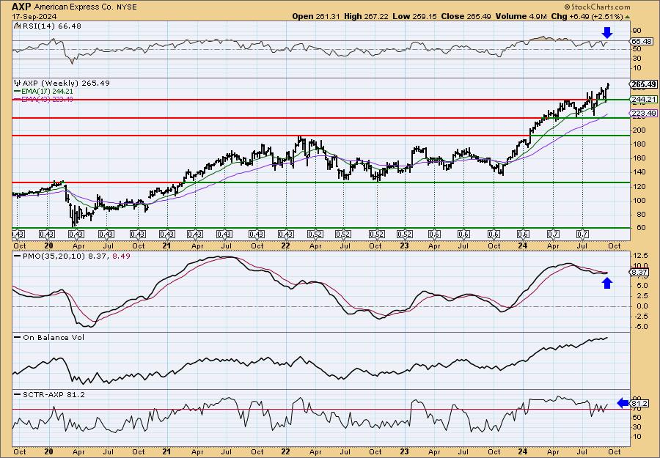Click the Close 265.49 header value
The image size is (660, 458).
[x=466, y=16]
